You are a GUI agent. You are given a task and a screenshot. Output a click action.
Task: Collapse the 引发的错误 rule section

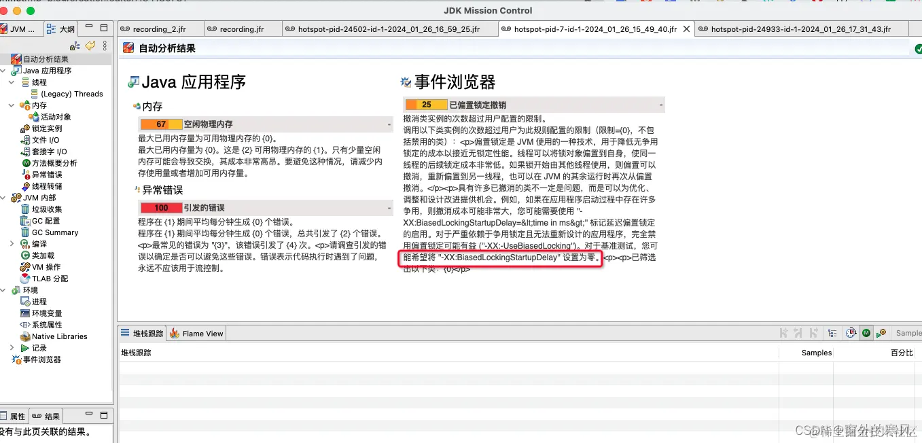pyautogui.click(x=389, y=208)
